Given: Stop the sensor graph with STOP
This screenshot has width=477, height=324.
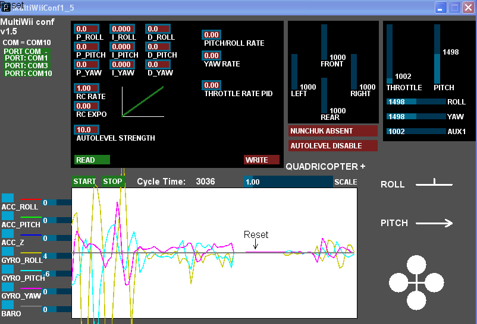Looking at the screenshot, I should (x=112, y=181).
